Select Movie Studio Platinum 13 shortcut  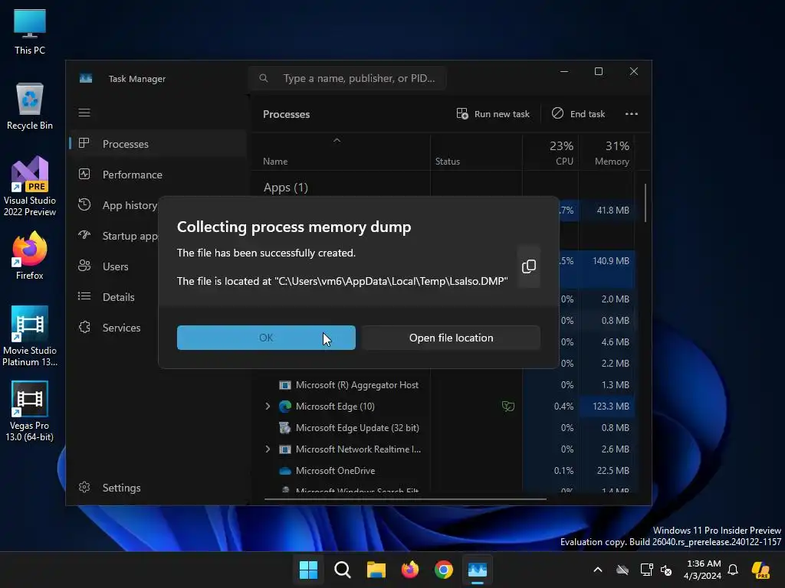30,336
